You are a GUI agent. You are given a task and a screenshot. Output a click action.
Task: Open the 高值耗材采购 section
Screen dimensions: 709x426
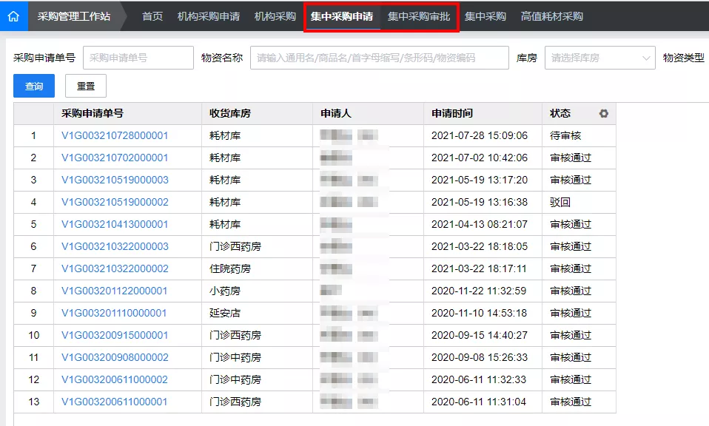point(551,15)
